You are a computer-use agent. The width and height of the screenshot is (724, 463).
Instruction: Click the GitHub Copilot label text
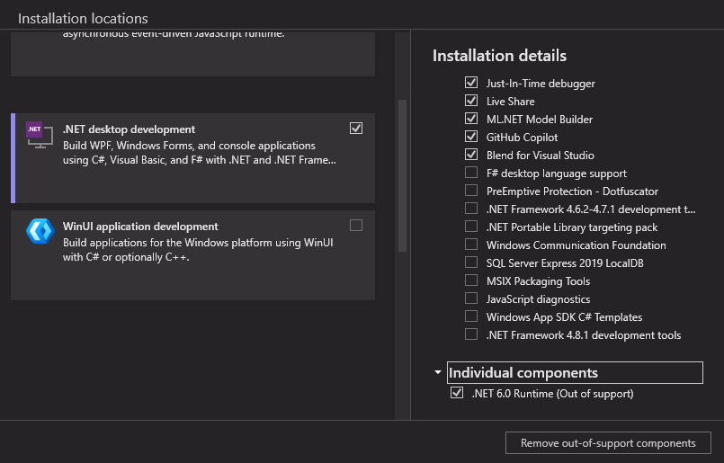[522, 137]
